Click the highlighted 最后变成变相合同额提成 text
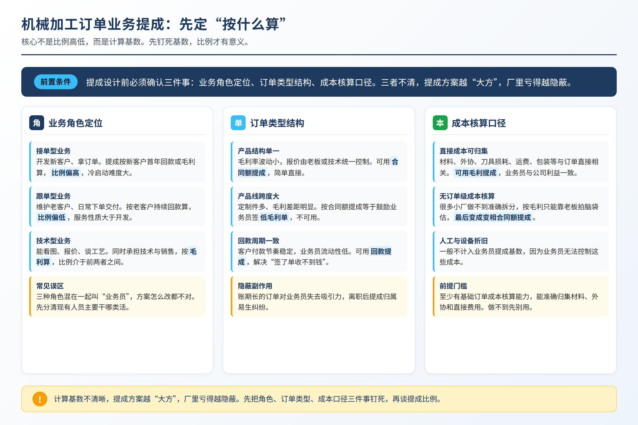 tap(493, 217)
